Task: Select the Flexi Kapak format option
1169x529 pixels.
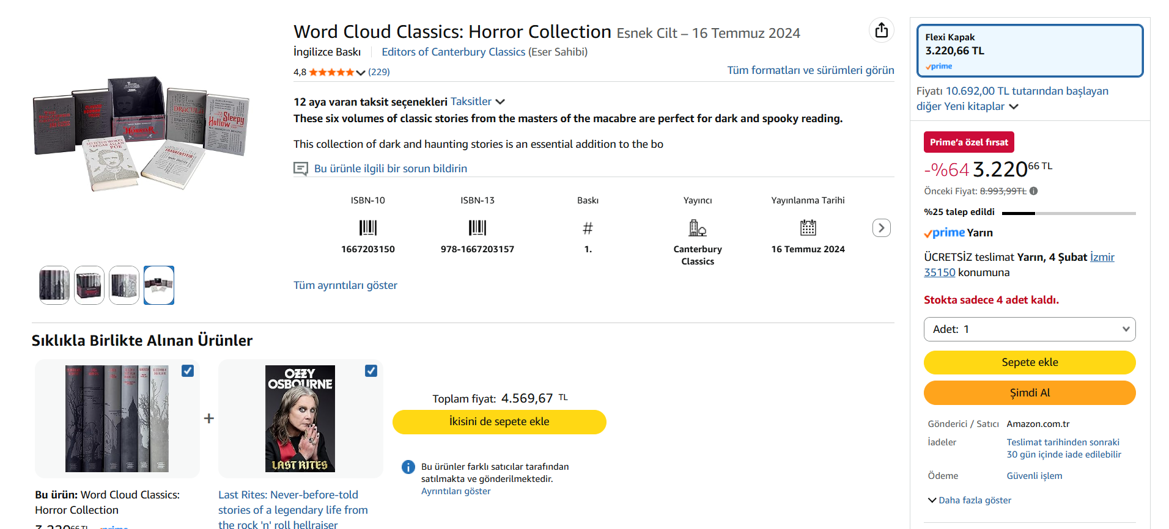Action: (1030, 51)
